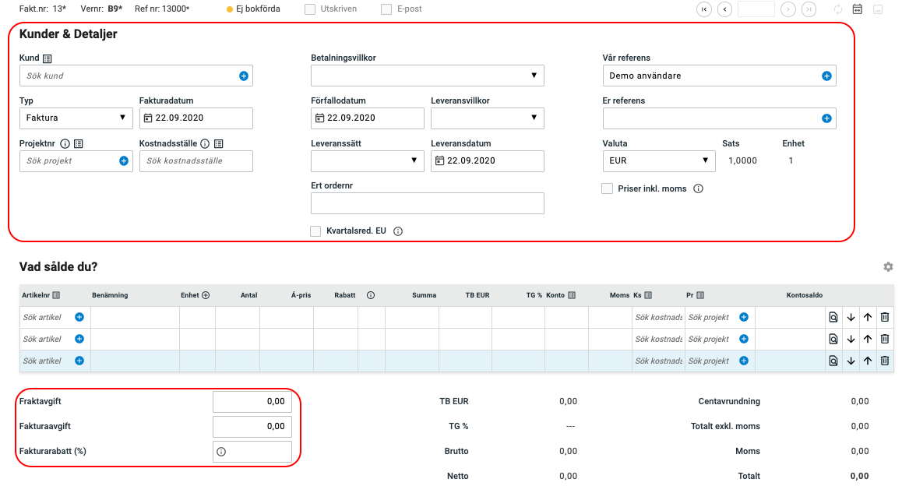Open the calendar icon in top bar

(858, 9)
